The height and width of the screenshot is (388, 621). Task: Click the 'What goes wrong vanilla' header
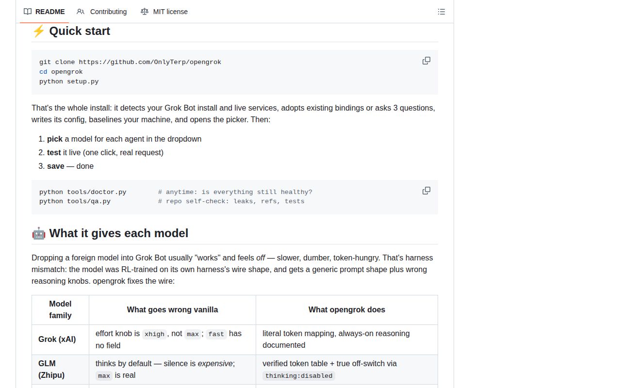coord(172,309)
